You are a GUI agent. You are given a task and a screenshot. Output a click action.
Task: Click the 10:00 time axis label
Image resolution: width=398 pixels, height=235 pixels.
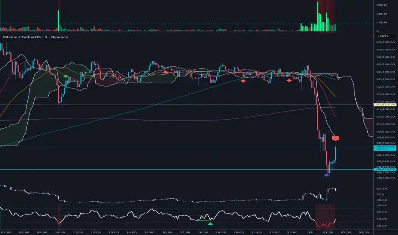(x=60, y=232)
